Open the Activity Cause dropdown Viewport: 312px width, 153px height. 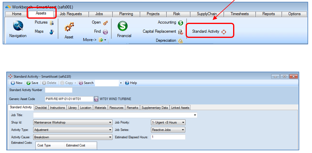110,137
